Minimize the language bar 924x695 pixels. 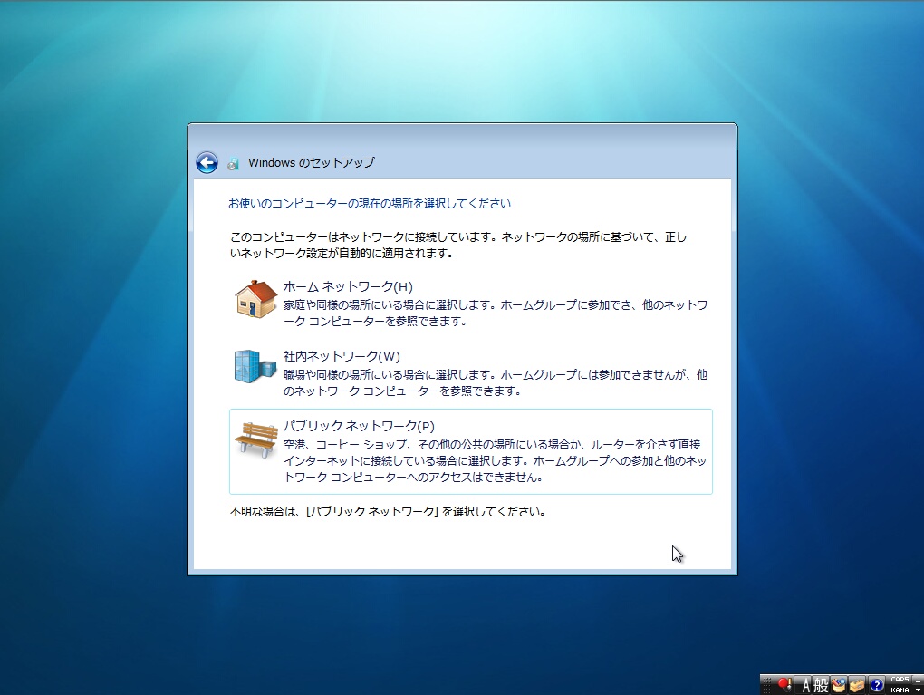point(918,681)
